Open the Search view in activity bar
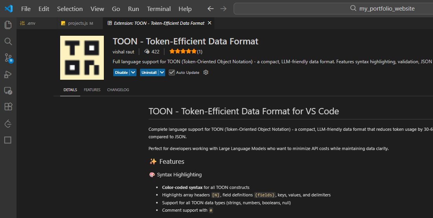Image resolution: width=433 pixels, height=218 pixels. point(8,41)
